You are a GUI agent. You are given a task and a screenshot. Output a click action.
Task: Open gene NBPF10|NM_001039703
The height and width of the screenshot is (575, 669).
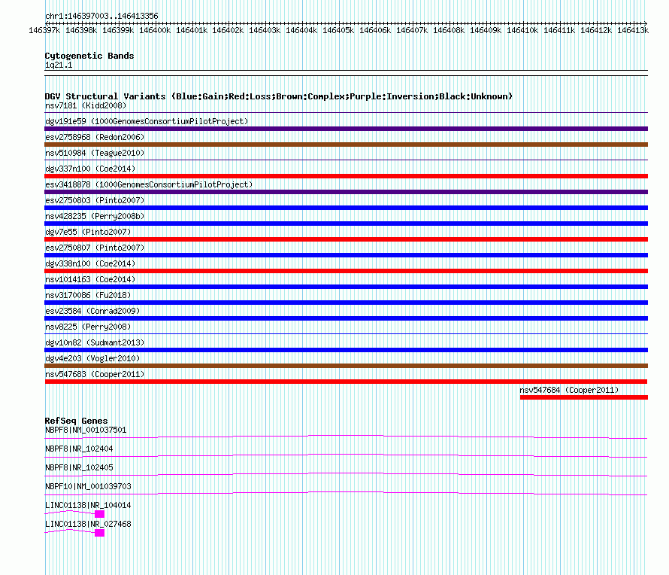click(88, 487)
